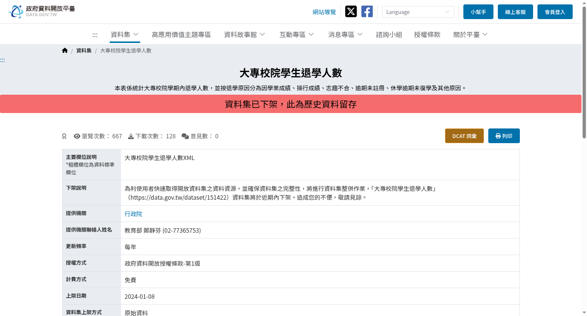This screenshot has width=587, height=316.
Task: Click the 線上客服 button
Action: (x=515, y=12)
